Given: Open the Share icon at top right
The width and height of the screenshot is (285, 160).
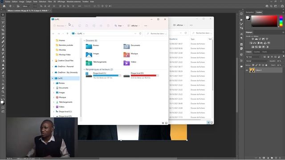Looking at the screenshot, I should (x=282, y=6).
